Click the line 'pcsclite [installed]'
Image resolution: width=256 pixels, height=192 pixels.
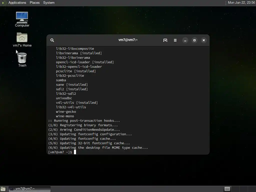[76, 71]
